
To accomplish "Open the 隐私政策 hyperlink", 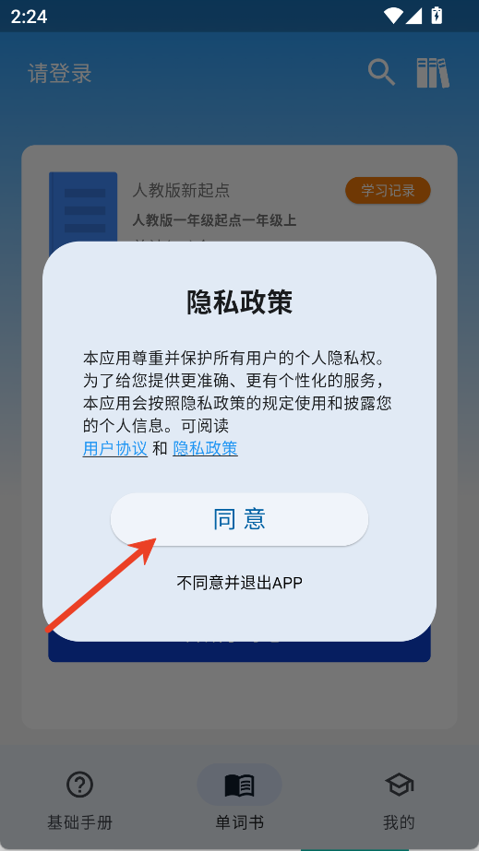I will [x=205, y=448].
